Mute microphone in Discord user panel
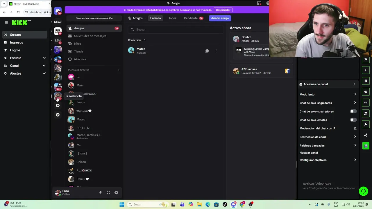372x209 pixels. (x=101, y=192)
